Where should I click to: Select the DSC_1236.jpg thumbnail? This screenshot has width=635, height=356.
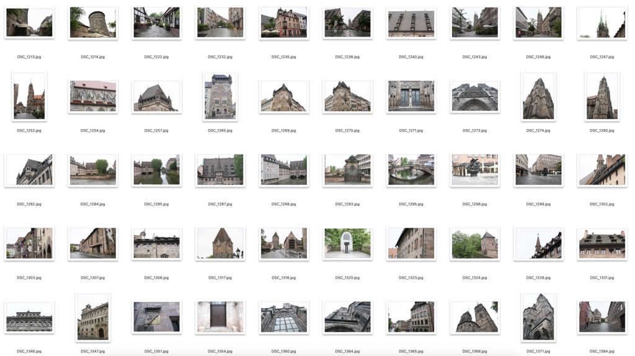tap(347, 23)
